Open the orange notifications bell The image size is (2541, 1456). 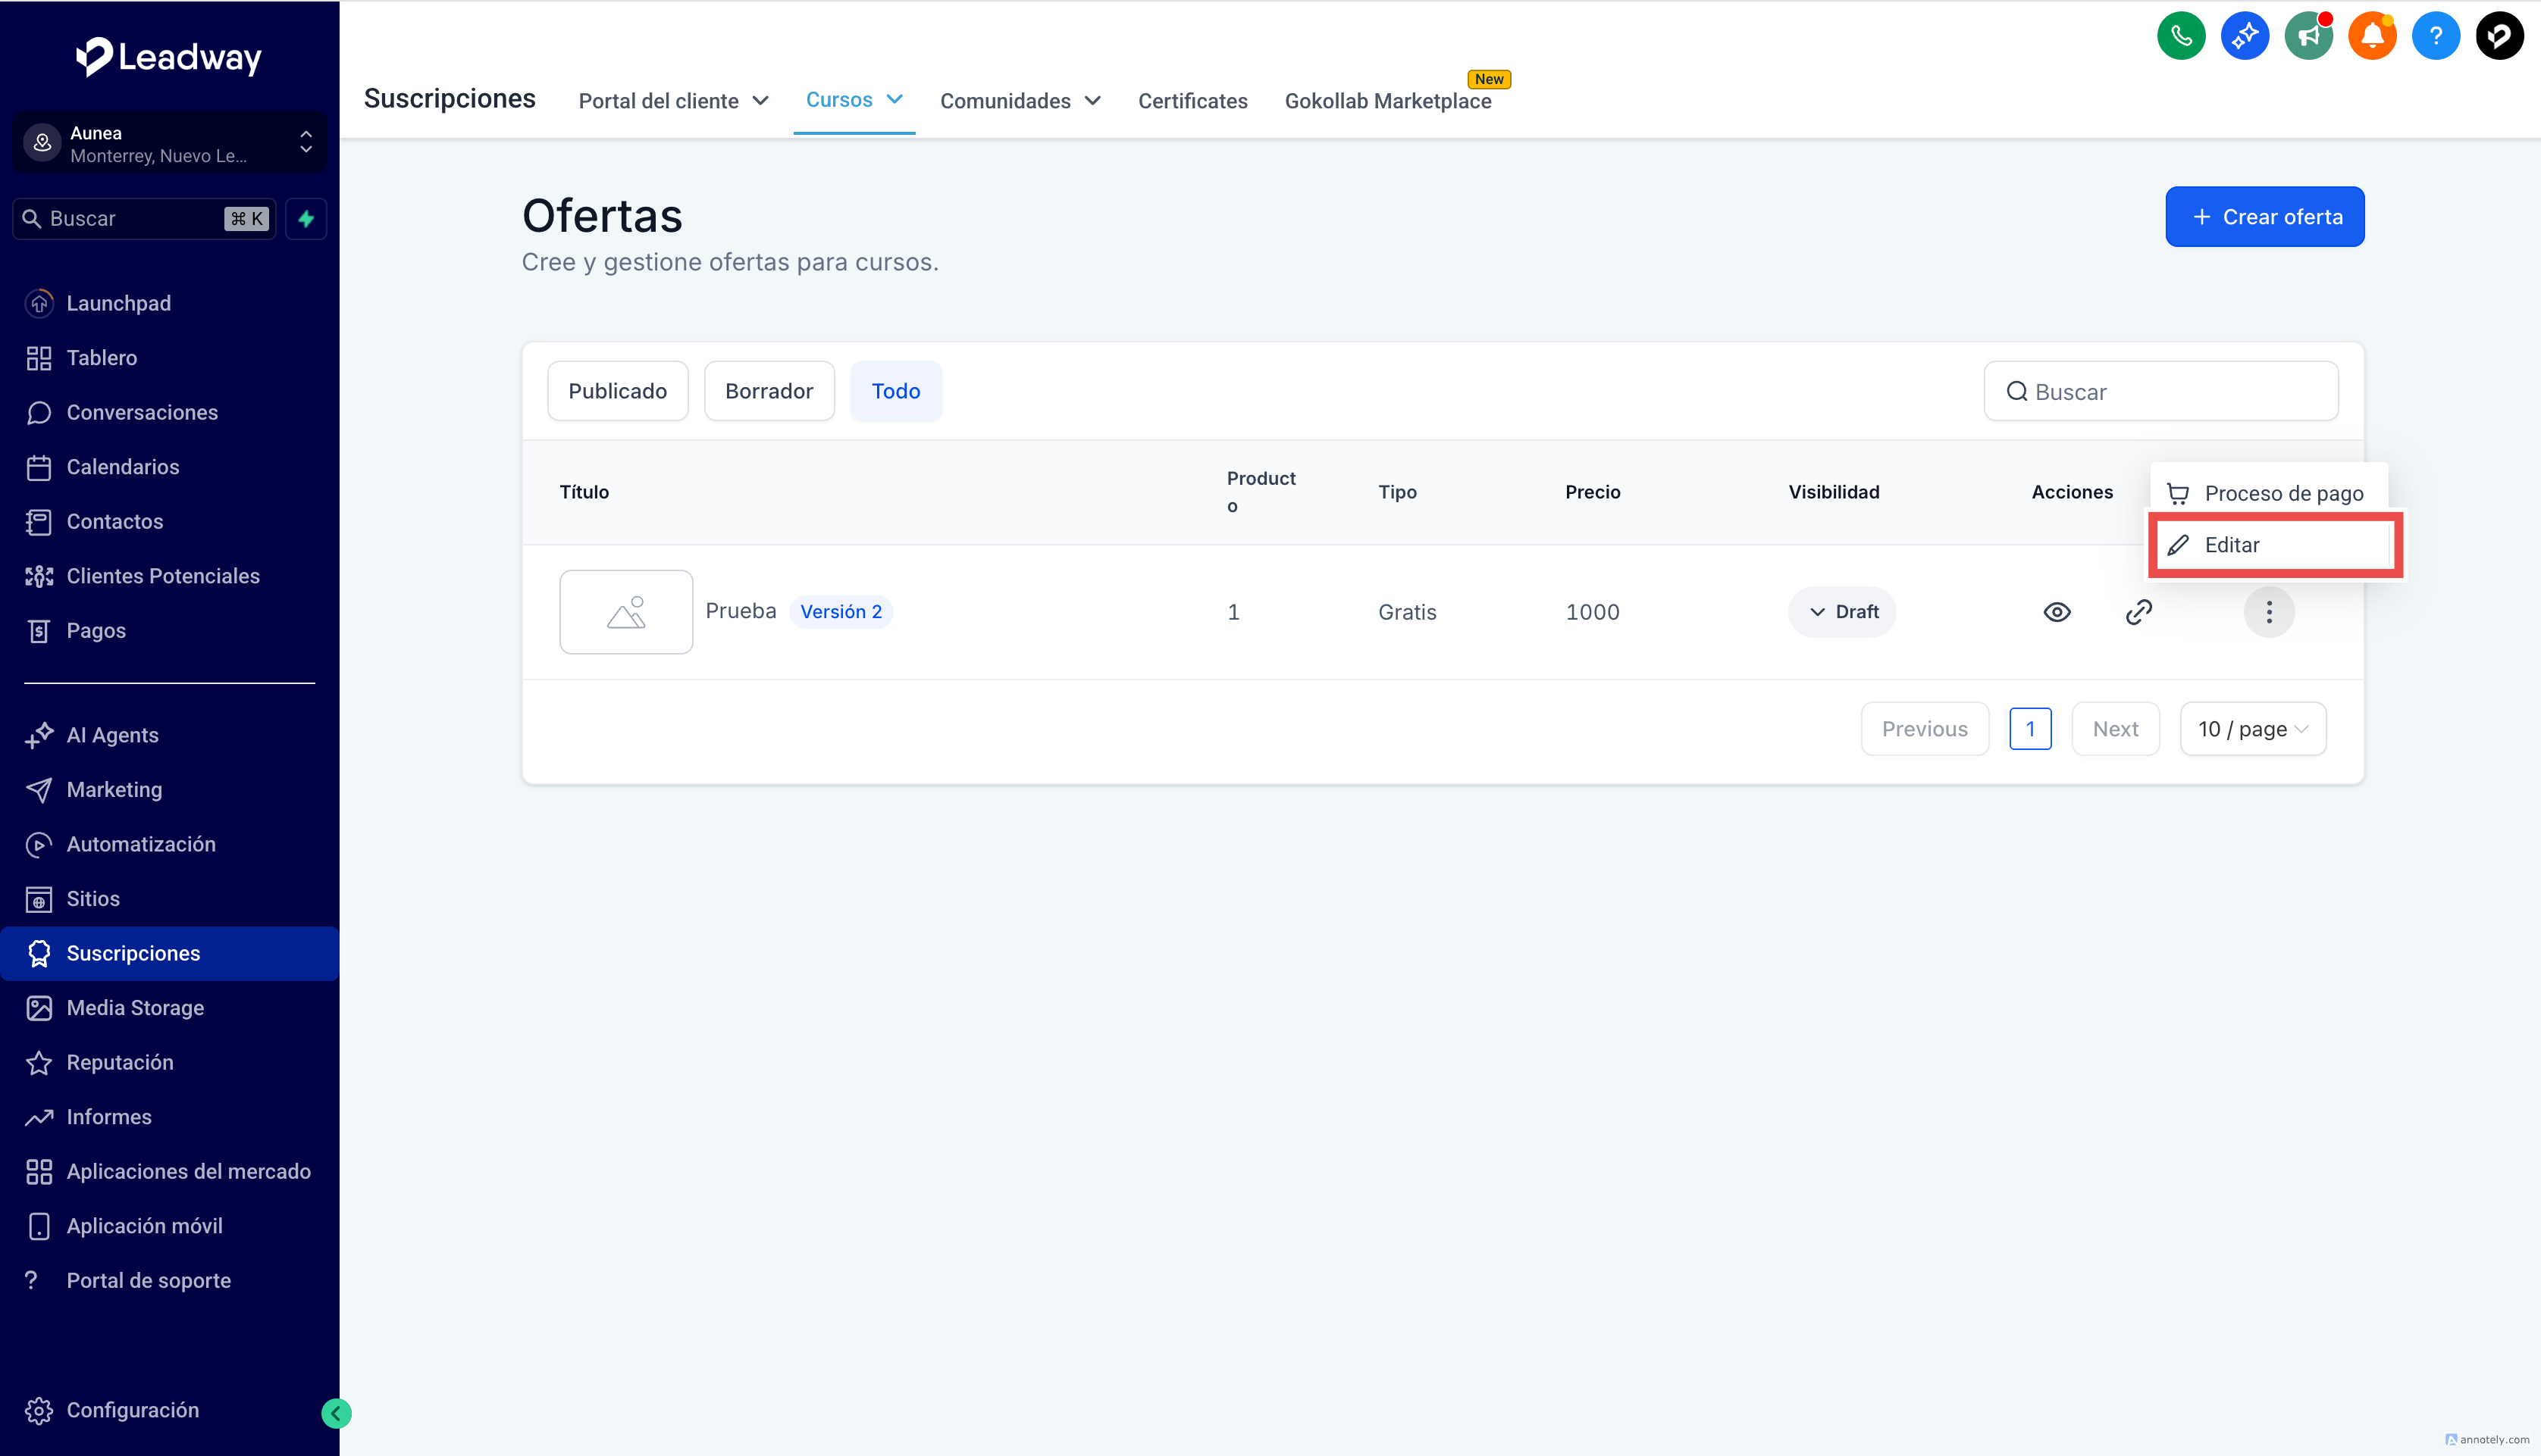coord(2372,36)
